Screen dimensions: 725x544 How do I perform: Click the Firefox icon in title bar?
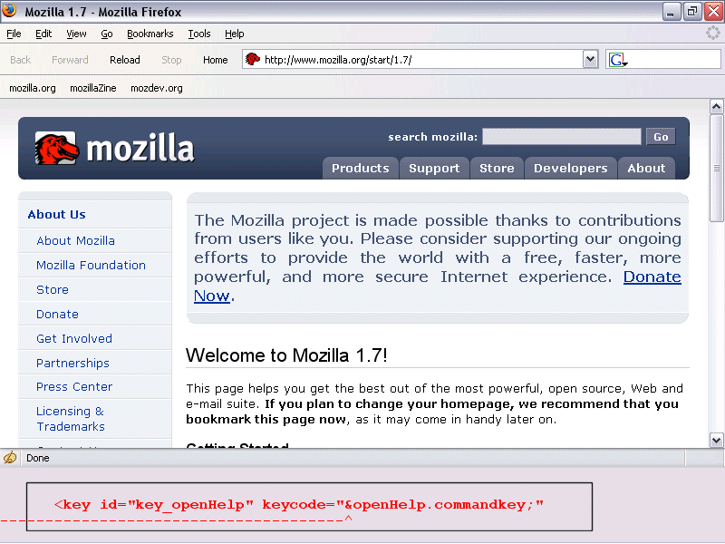point(10,12)
